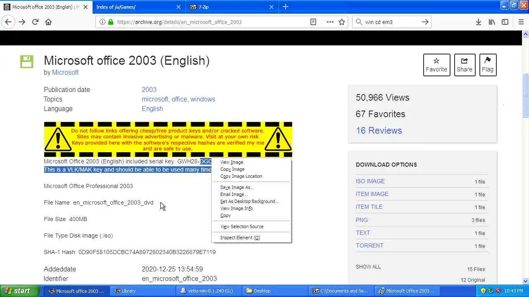The height and width of the screenshot is (297, 529).
Task: Open Firefox downloads panel
Action: click(x=478, y=22)
